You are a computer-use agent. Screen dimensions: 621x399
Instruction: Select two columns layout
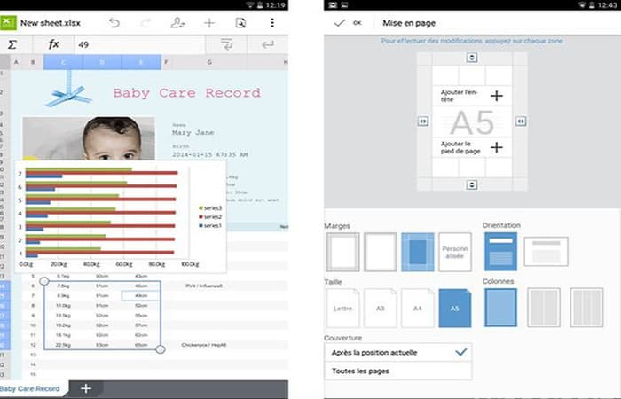pyautogui.click(x=544, y=308)
